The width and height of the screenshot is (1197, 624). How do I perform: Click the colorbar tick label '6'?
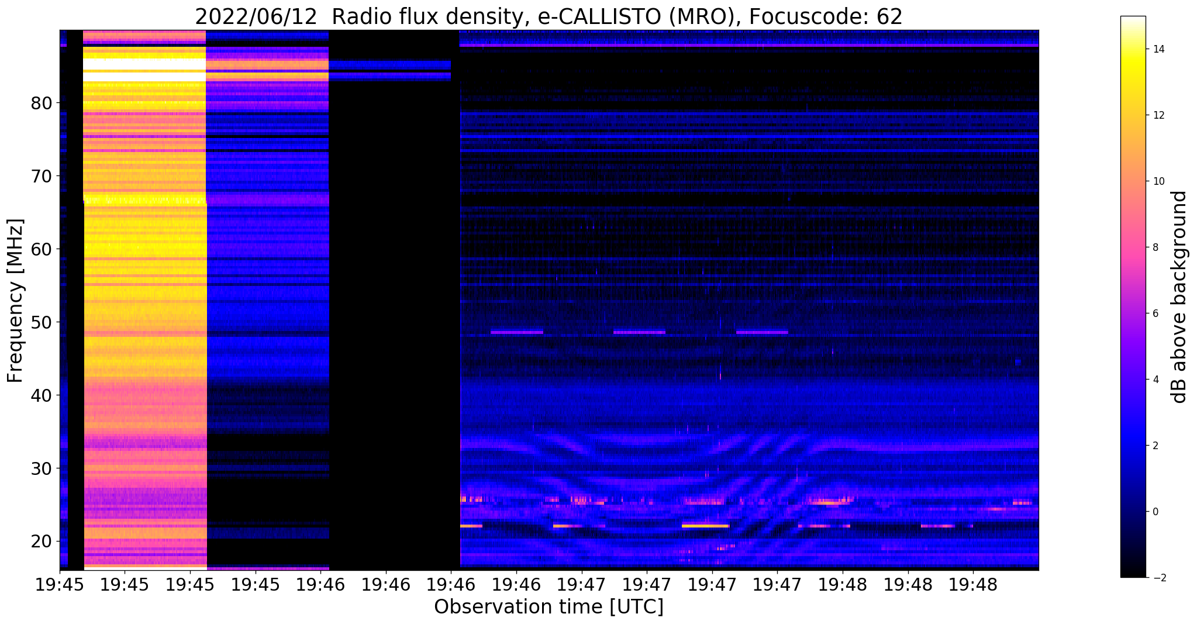point(1155,313)
